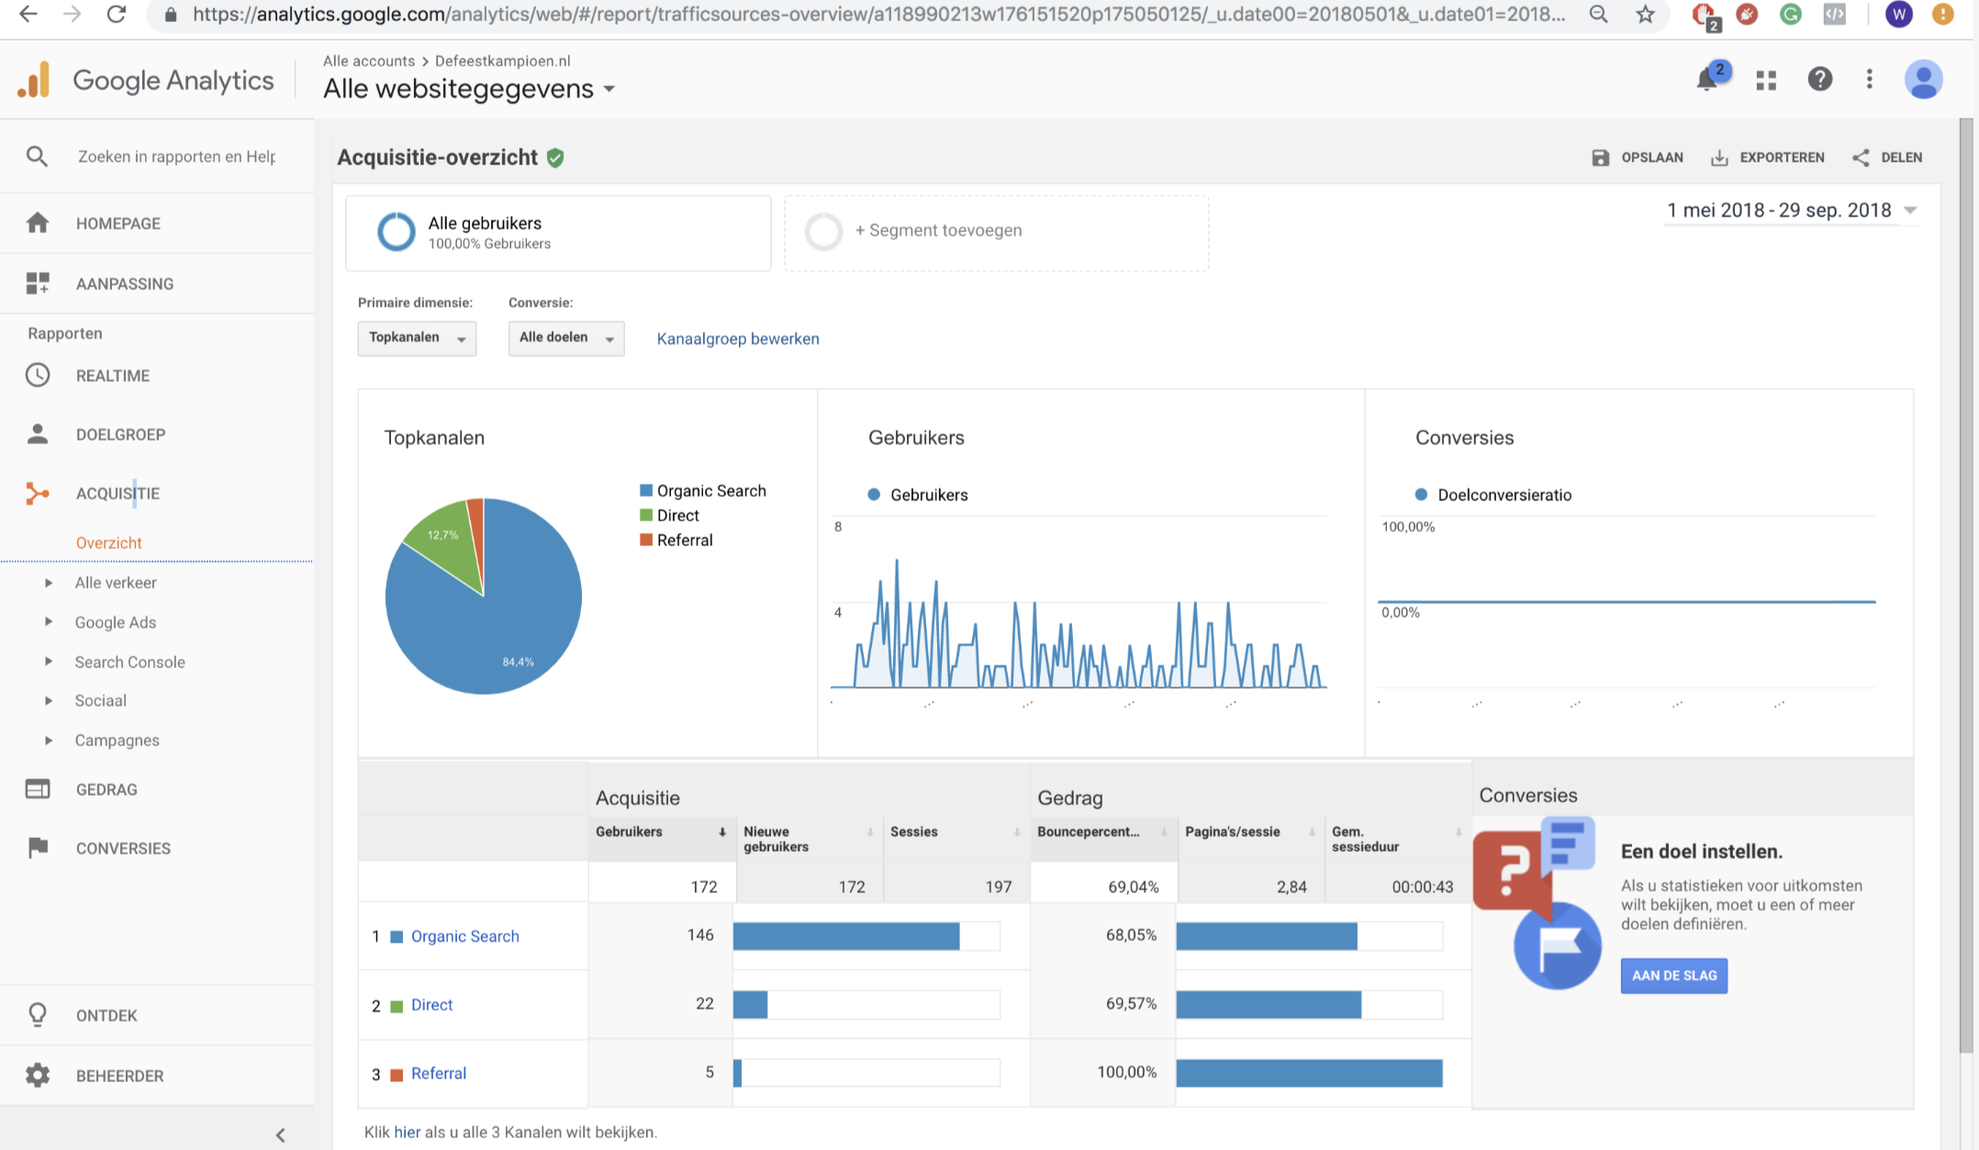Click the Alle gebruikers segment box
This screenshot has height=1150, width=1979.
(558, 232)
